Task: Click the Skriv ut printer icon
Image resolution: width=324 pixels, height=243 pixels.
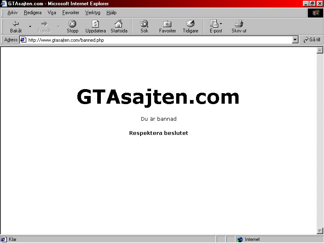Action: (x=239, y=24)
